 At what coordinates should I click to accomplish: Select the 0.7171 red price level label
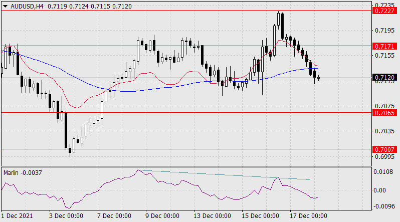coord(384,46)
